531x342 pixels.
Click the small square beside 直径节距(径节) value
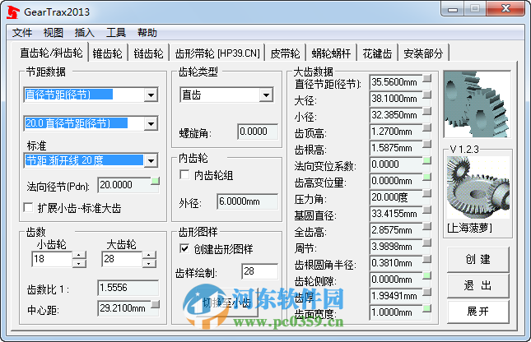pyautogui.click(x=427, y=78)
